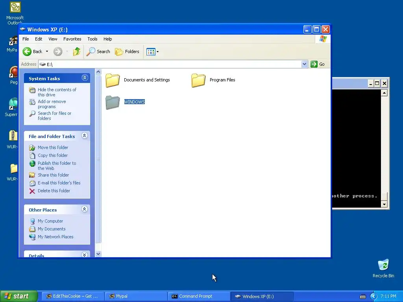Click the Go button

318,64
